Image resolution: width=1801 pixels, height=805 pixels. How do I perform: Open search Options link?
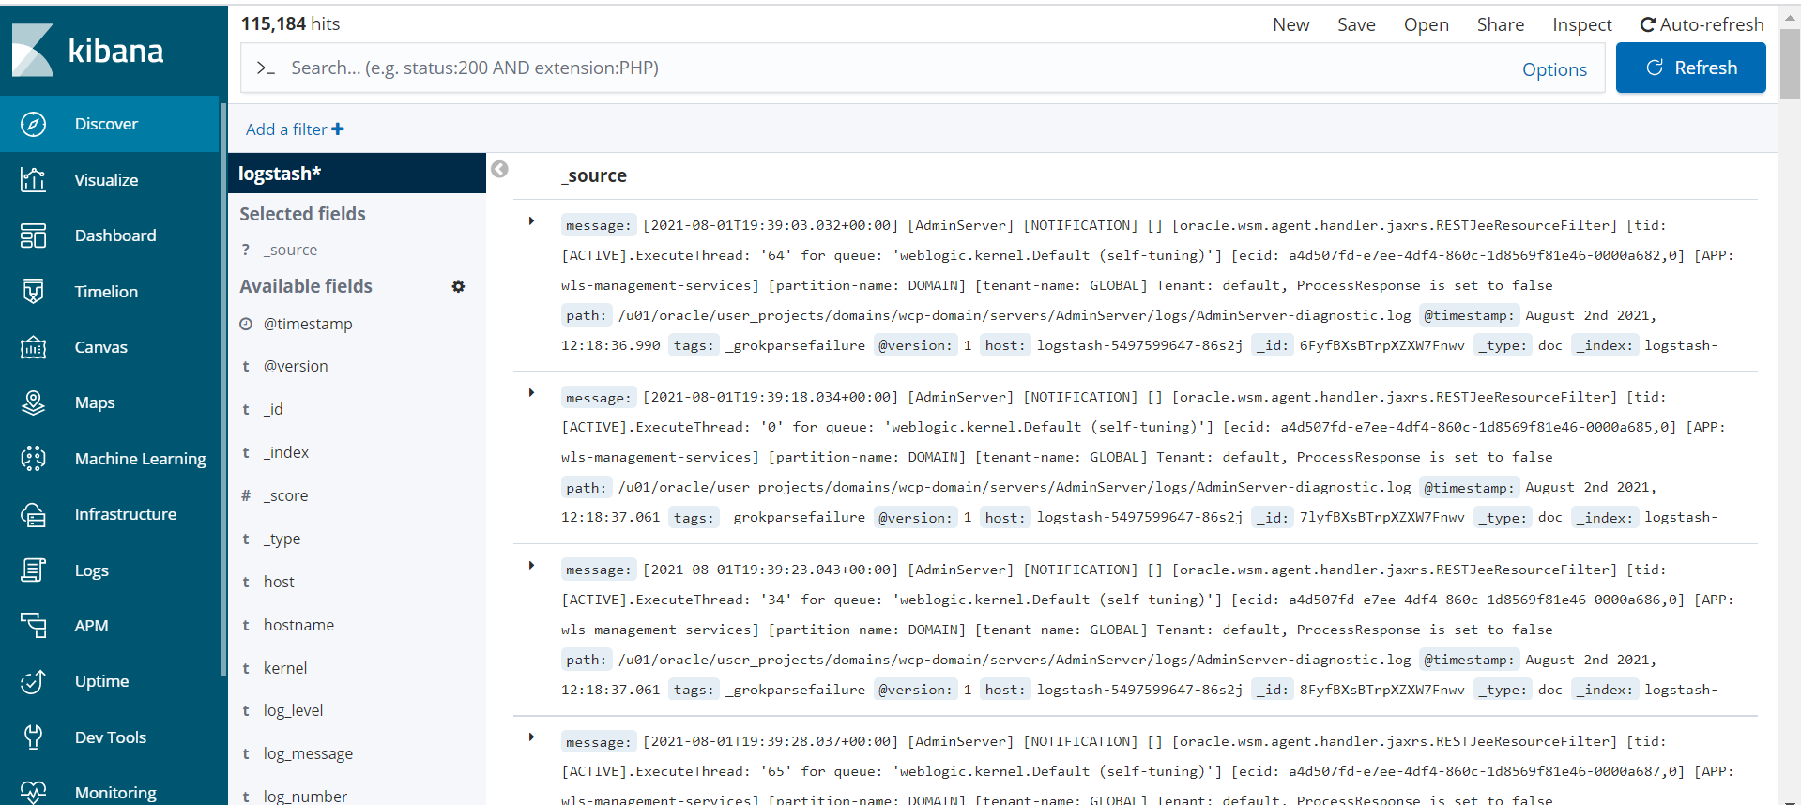coord(1554,69)
